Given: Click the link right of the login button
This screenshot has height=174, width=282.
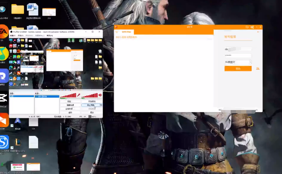Looking at the screenshot, I should click(x=258, y=68).
